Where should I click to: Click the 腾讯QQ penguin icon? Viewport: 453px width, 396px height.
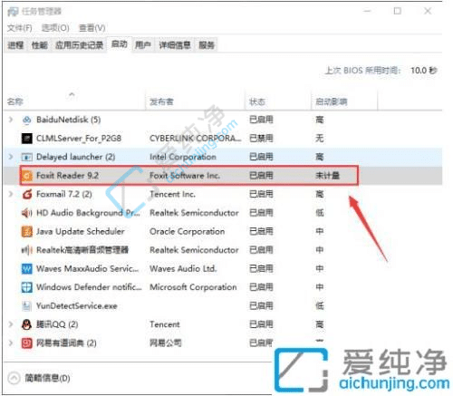[x=26, y=324]
